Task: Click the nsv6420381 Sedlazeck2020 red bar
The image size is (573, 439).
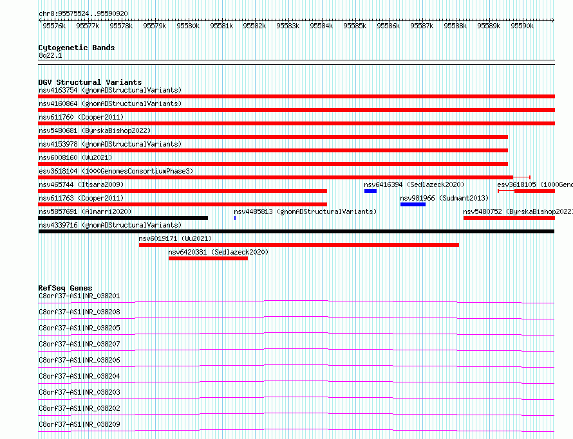Action: [208, 258]
